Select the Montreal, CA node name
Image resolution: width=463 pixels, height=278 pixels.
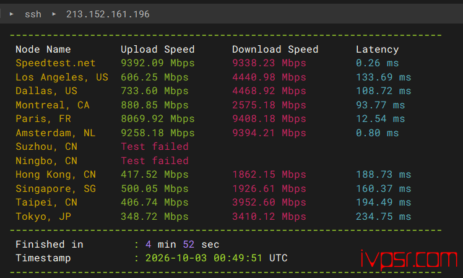(53, 105)
